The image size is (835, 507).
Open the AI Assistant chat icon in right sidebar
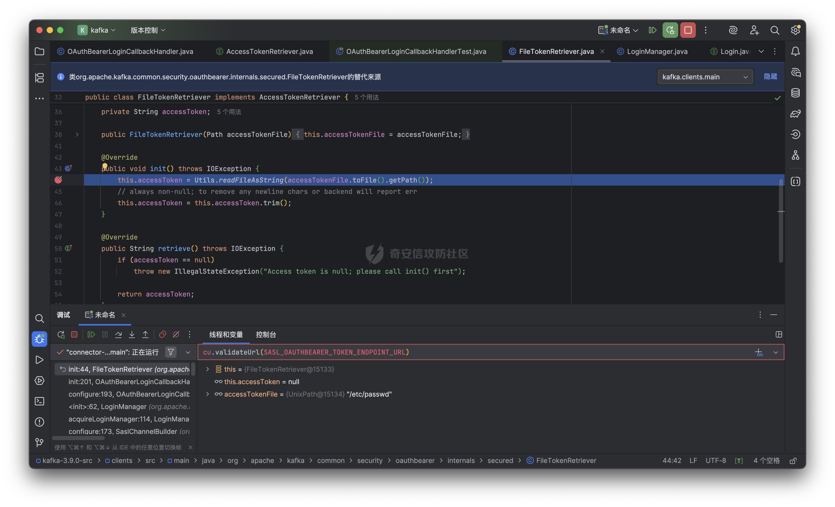tap(795, 72)
